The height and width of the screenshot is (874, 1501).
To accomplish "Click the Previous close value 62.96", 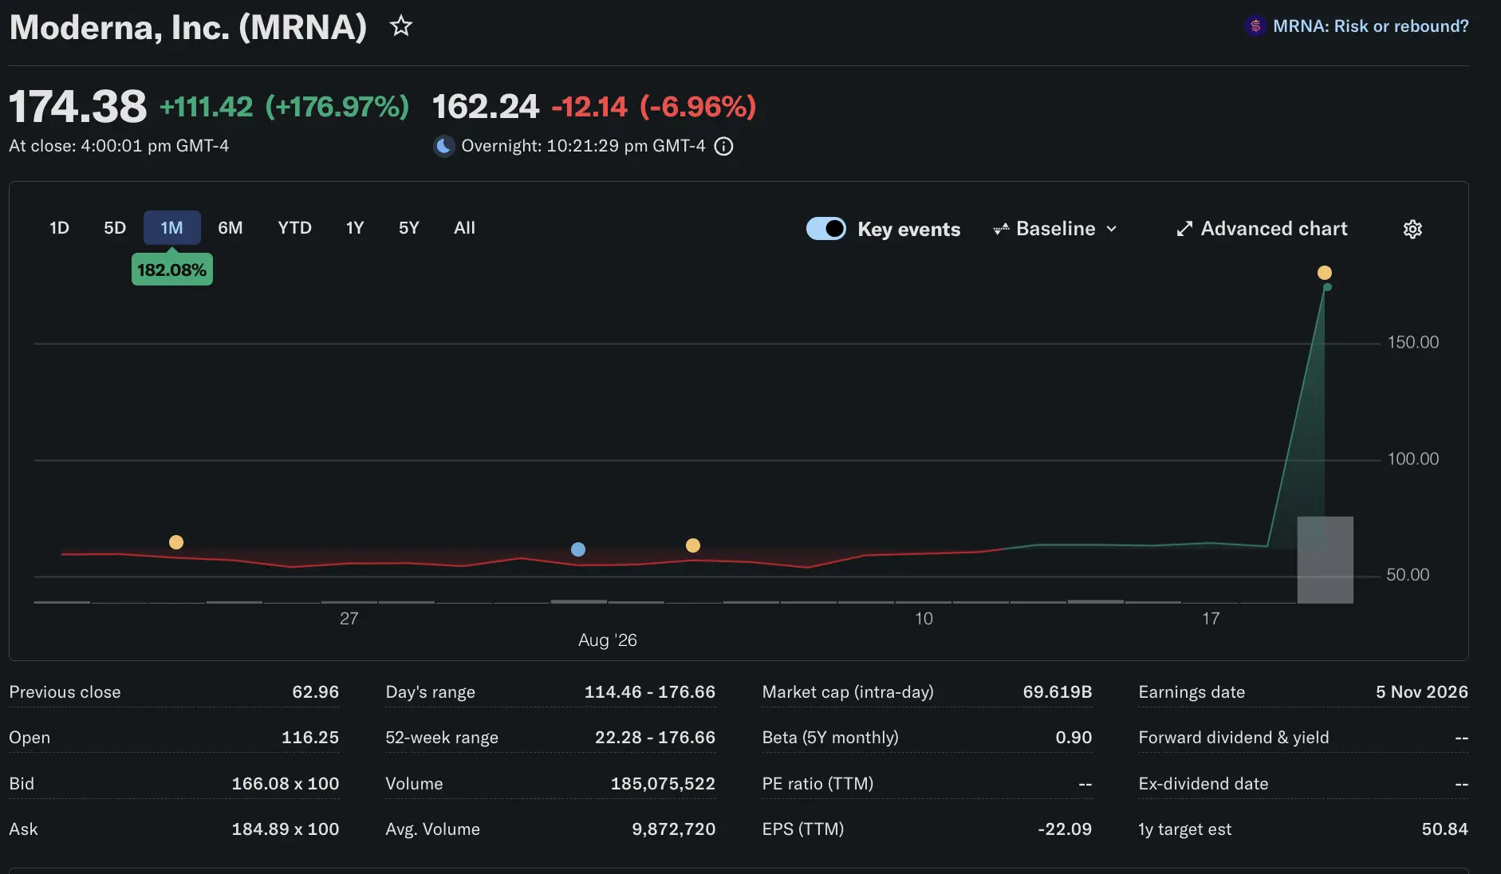I will pyautogui.click(x=315, y=692).
